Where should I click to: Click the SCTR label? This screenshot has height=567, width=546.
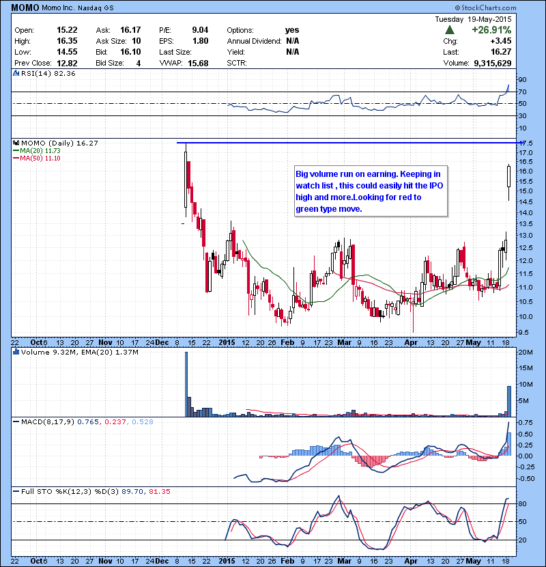coord(237,63)
